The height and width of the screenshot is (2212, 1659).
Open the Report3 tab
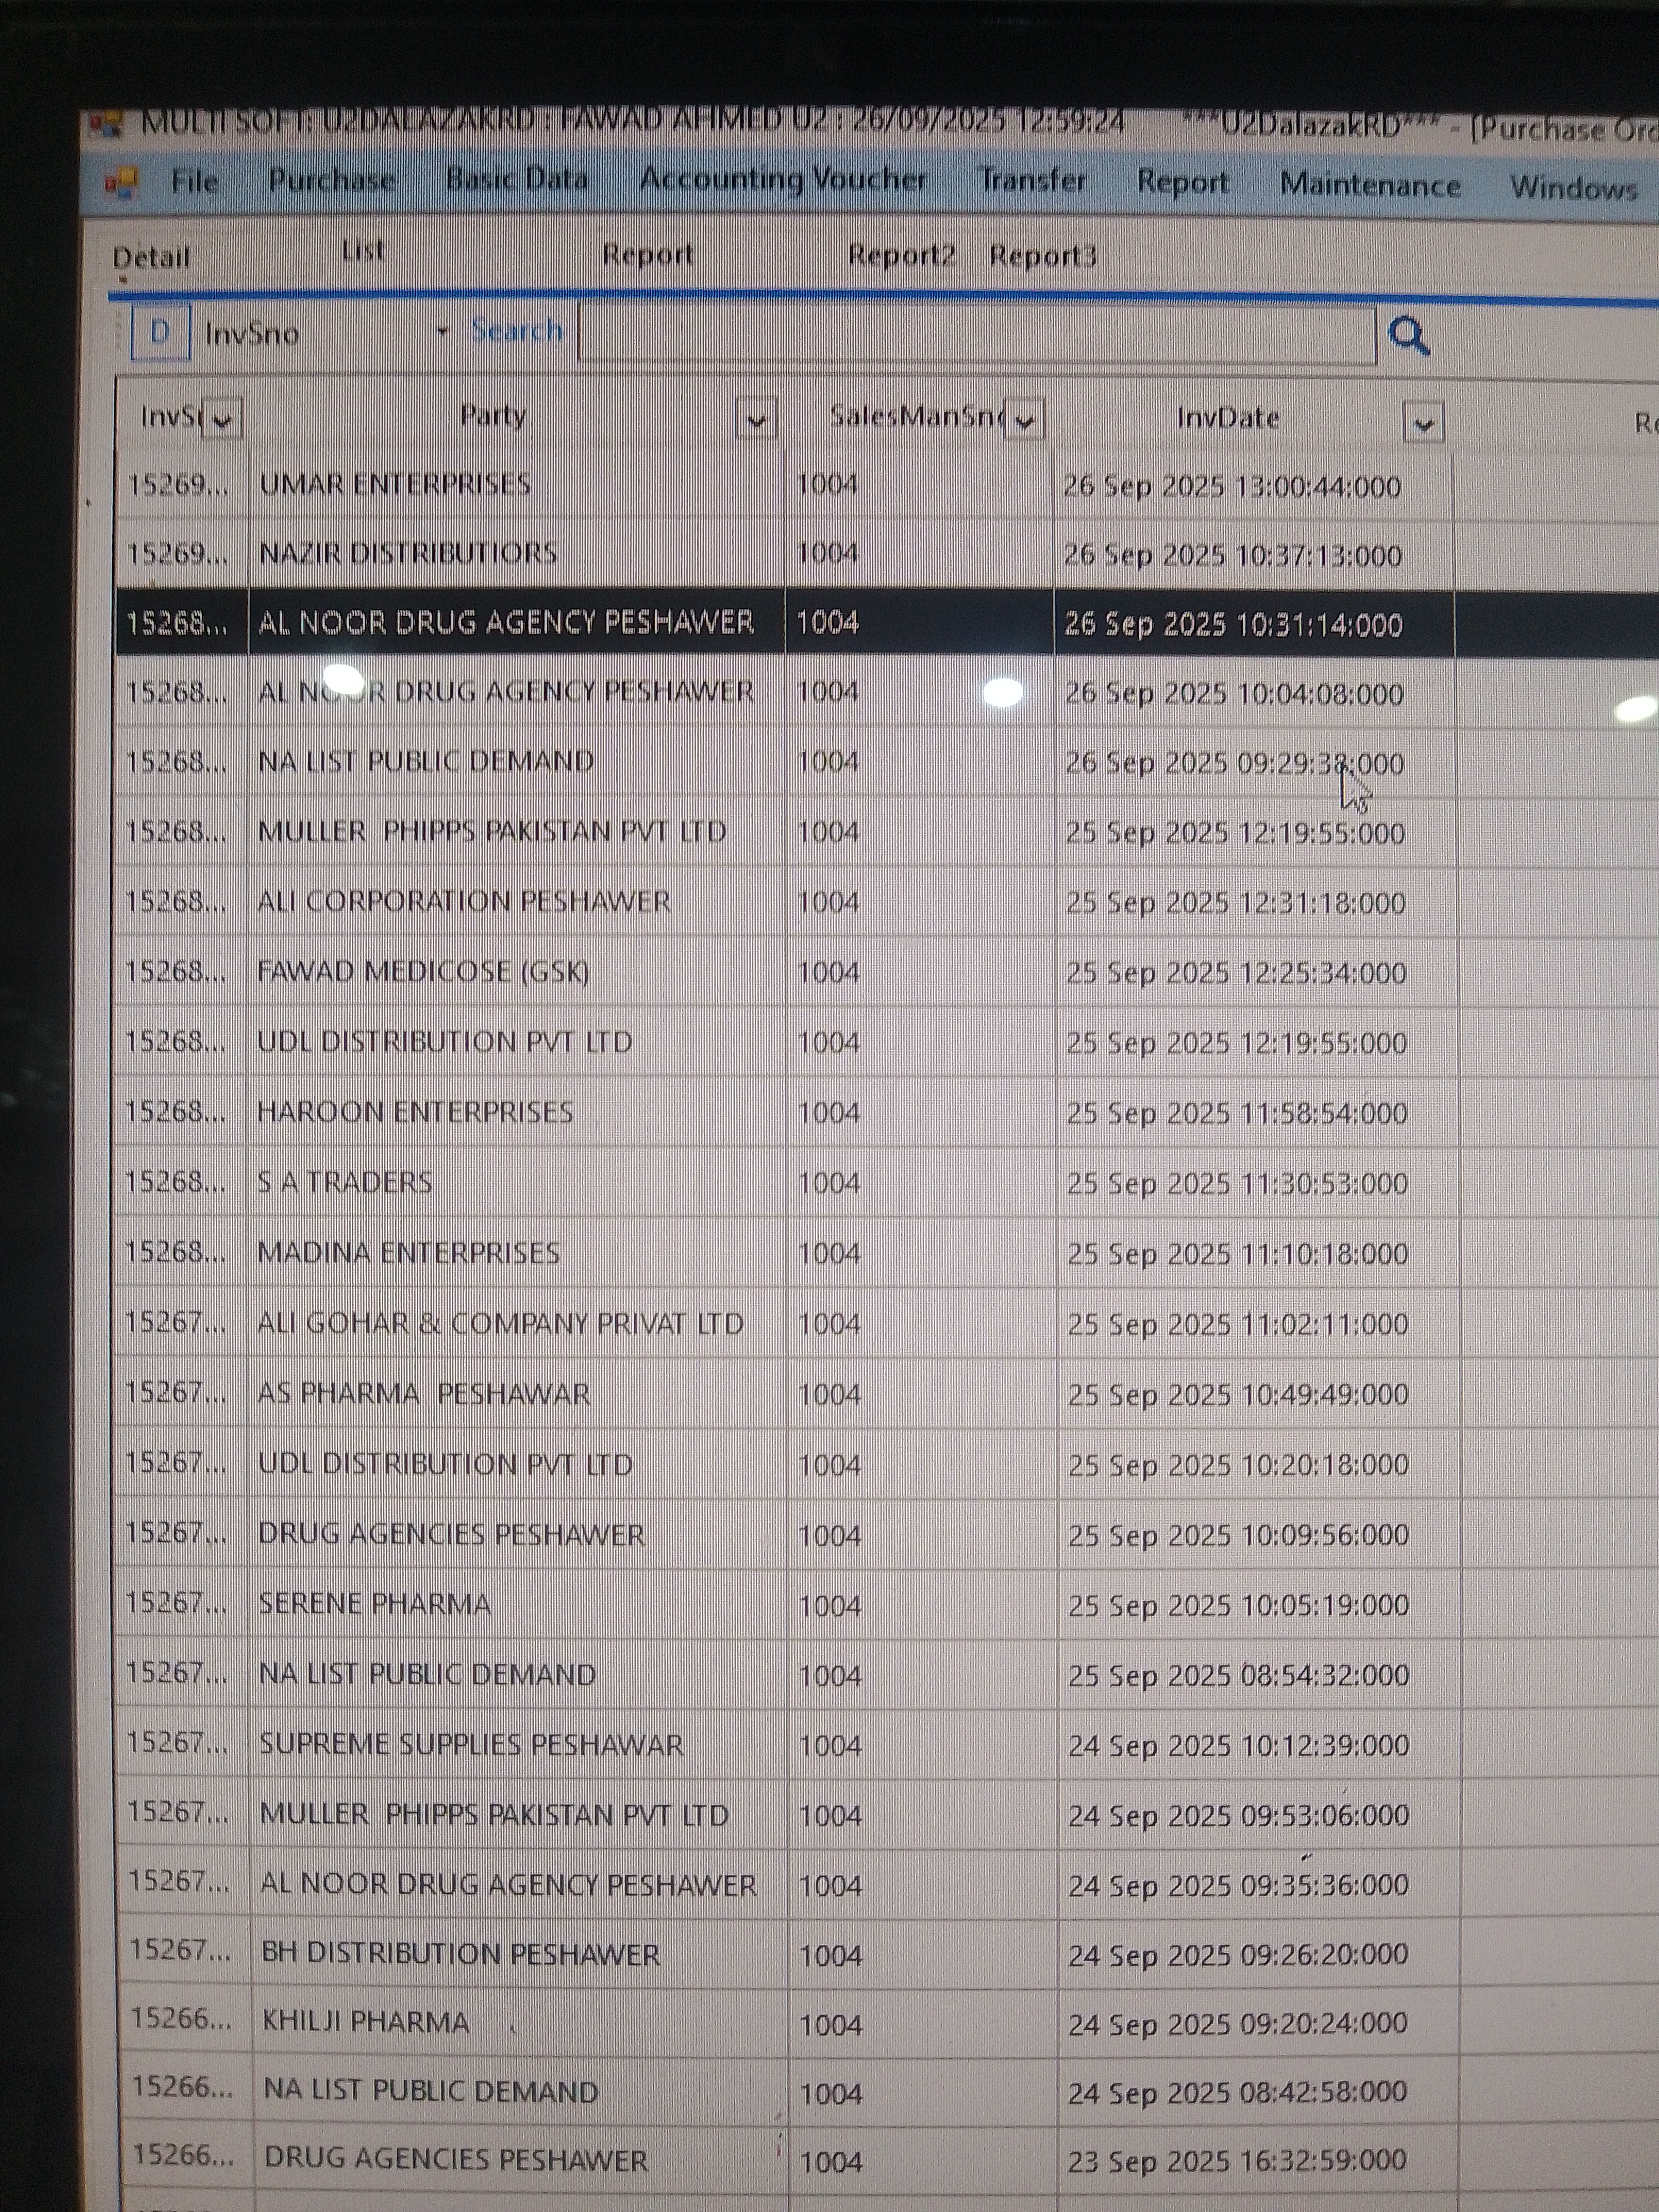tap(1042, 256)
